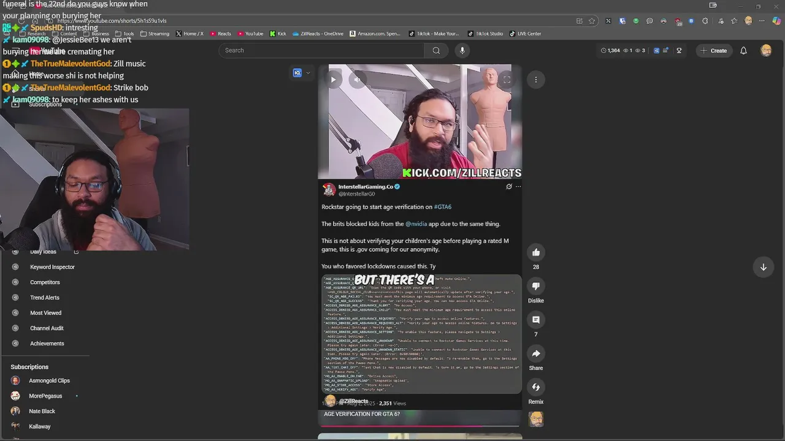Open MorePegasus subscription

[45, 396]
